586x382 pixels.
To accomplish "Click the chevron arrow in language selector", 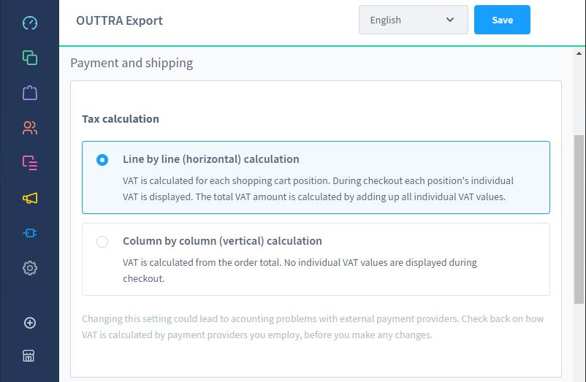I will [450, 20].
